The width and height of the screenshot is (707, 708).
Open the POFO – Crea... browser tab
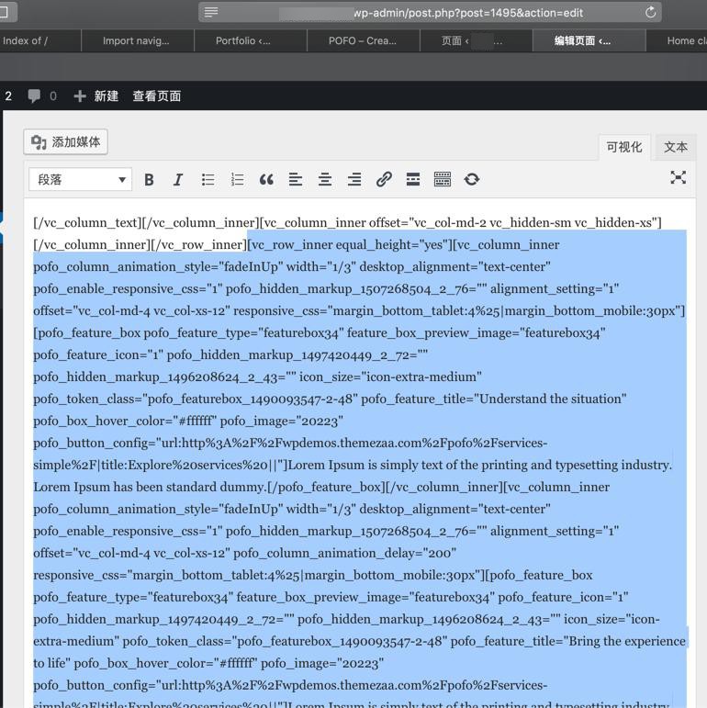pyautogui.click(x=364, y=40)
